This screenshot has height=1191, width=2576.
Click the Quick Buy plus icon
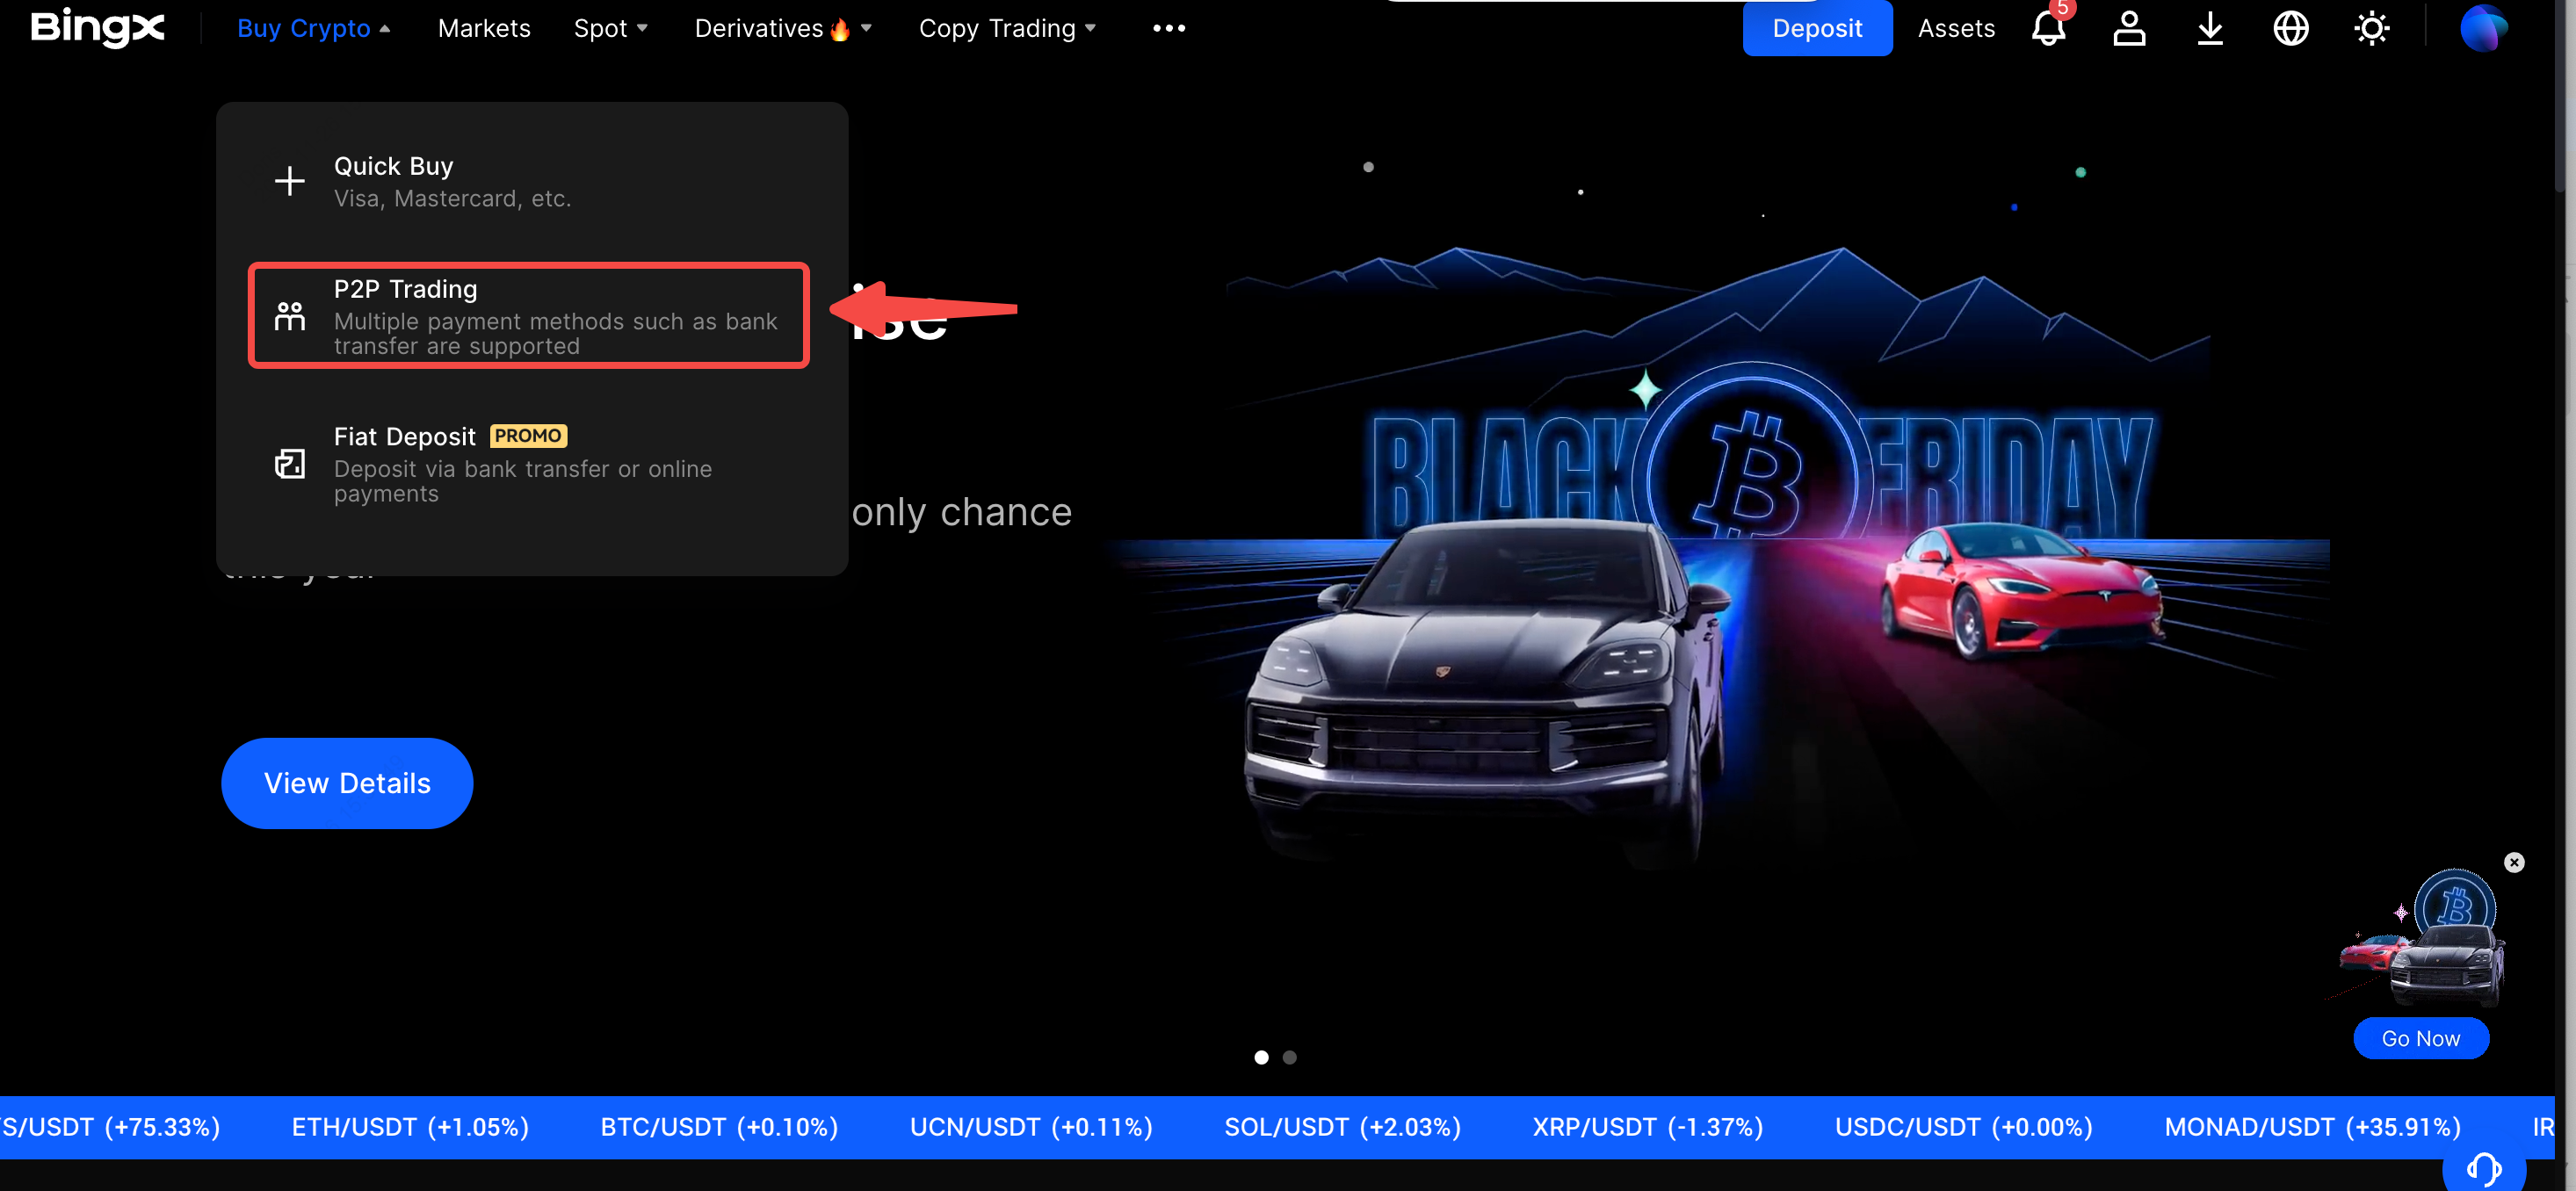[288, 181]
